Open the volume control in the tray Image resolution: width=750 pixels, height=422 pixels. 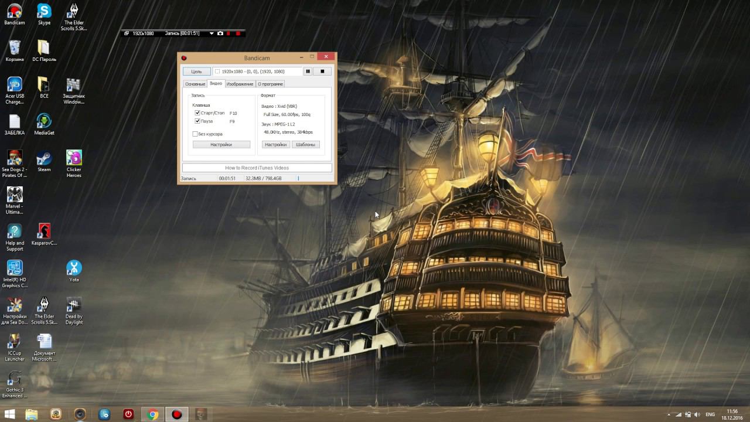click(x=697, y=415)
